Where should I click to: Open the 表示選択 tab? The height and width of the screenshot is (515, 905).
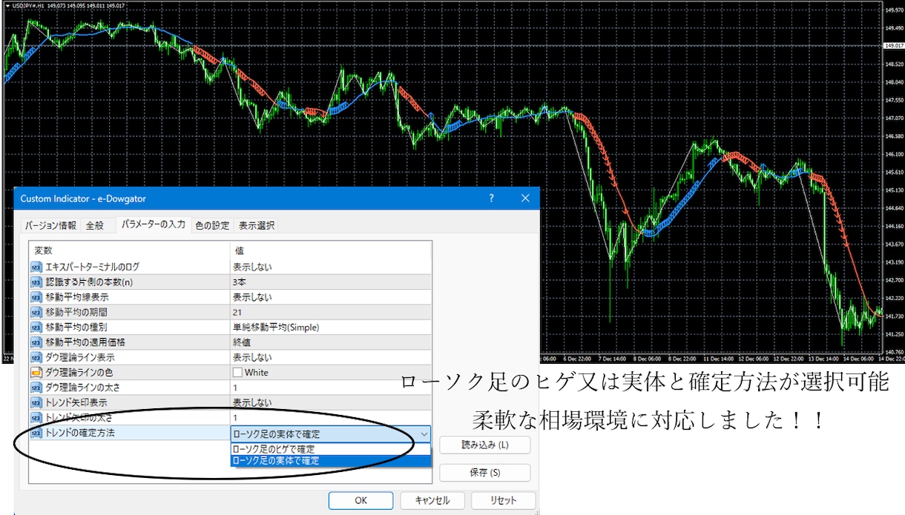(x=256, y=225)
